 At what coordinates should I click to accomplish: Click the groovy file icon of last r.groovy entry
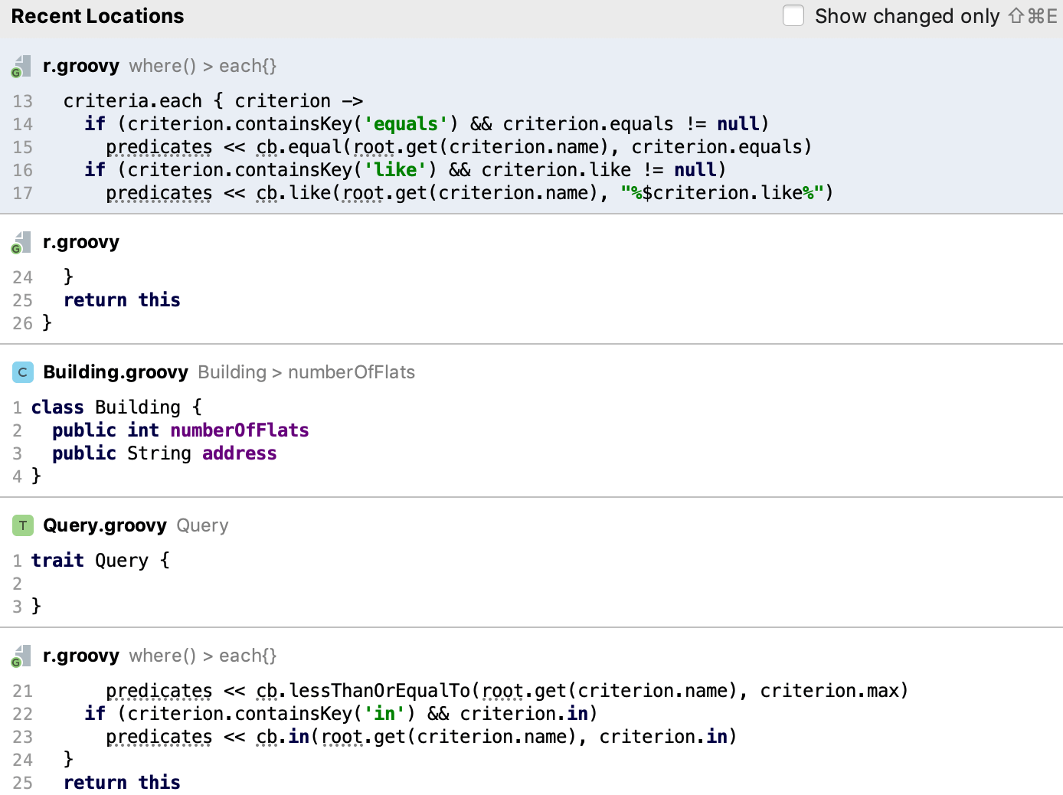[21, 656]
